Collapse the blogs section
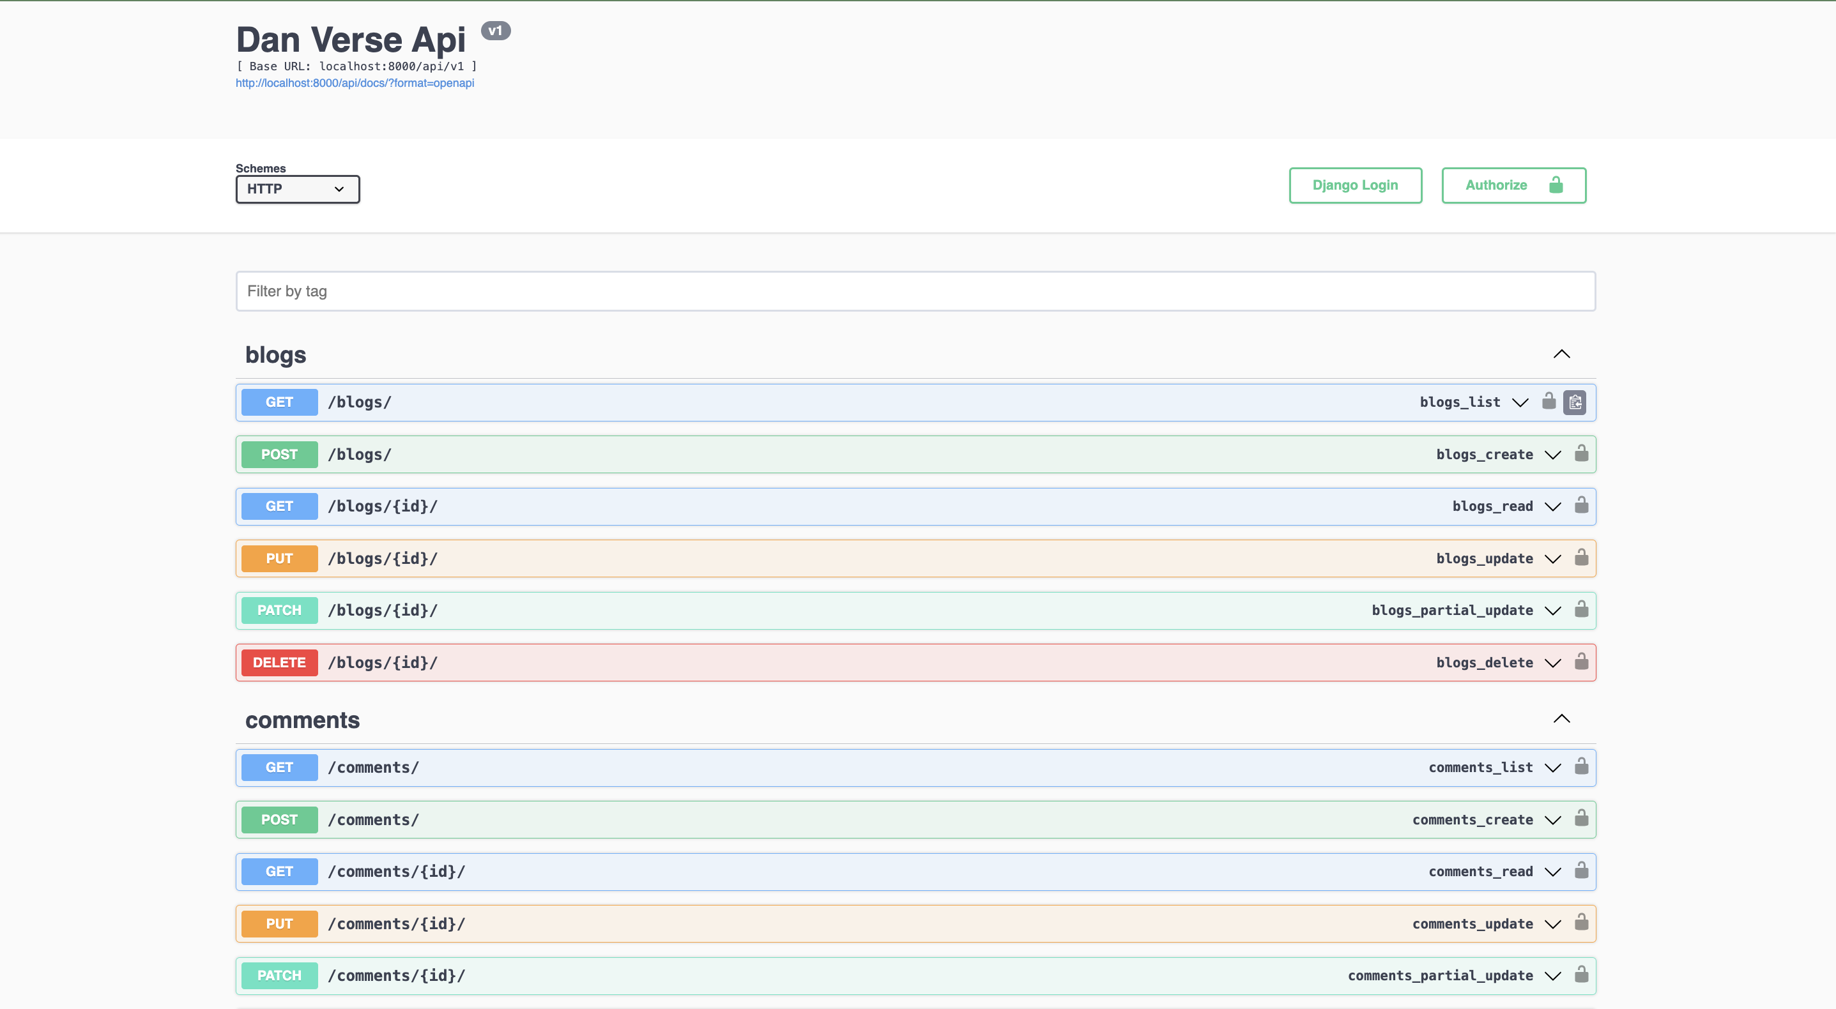1836x1009 pixels. click(1561, 354)
